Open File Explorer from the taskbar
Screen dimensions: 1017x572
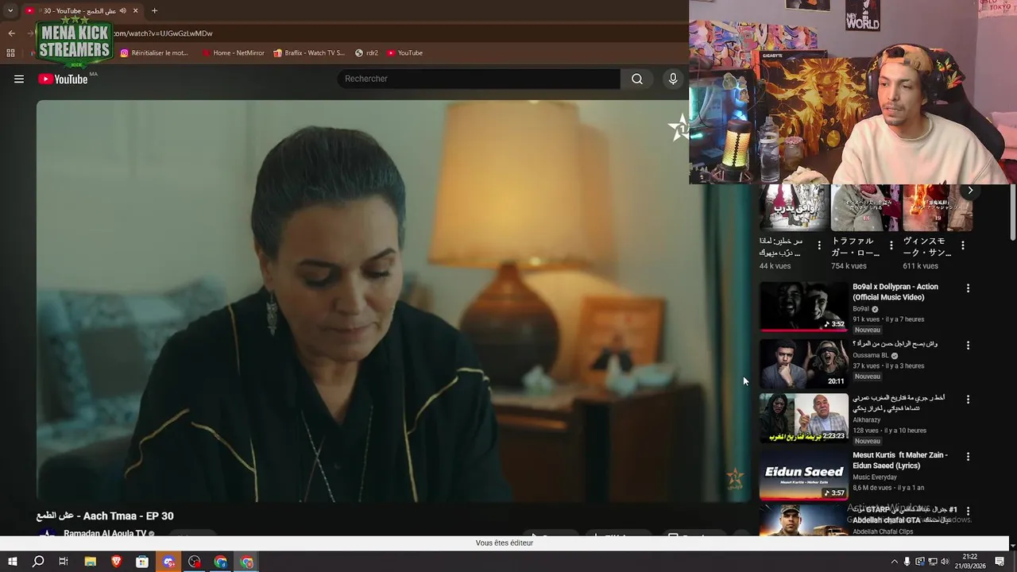[x=91, y=562]
